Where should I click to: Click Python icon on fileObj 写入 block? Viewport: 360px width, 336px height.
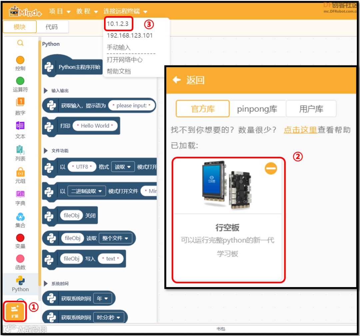click(49, 259)
